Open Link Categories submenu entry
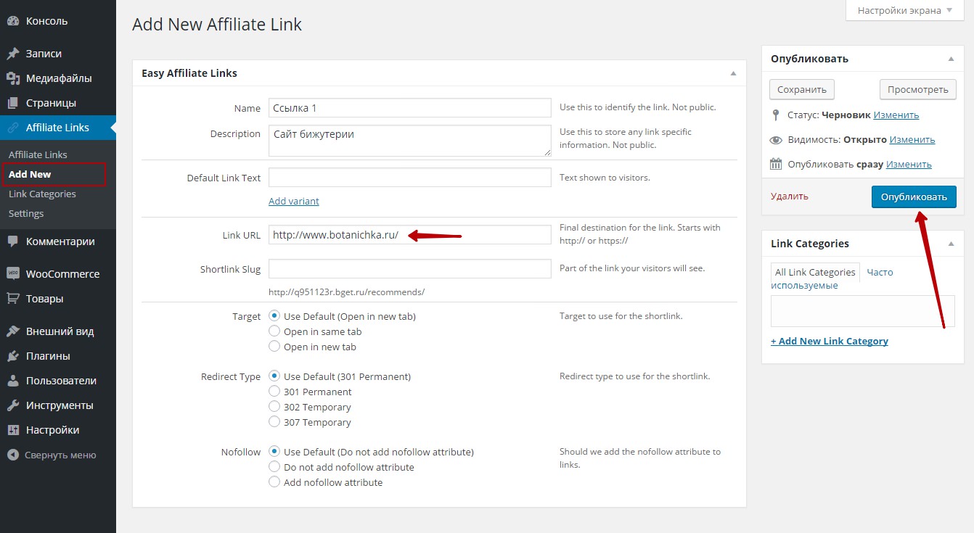The image size is (974, 533). point(42,194)
